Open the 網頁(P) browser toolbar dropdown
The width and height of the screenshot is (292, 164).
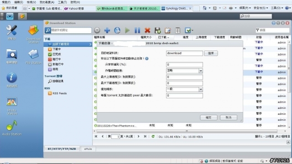(x=245, y=8)
